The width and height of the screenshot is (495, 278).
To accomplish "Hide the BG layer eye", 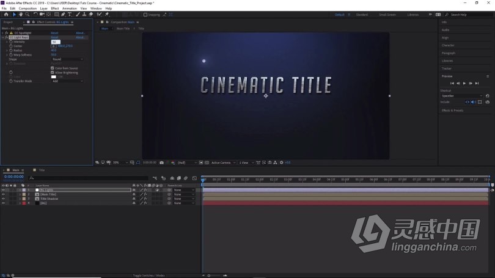I will click(3, 203).
